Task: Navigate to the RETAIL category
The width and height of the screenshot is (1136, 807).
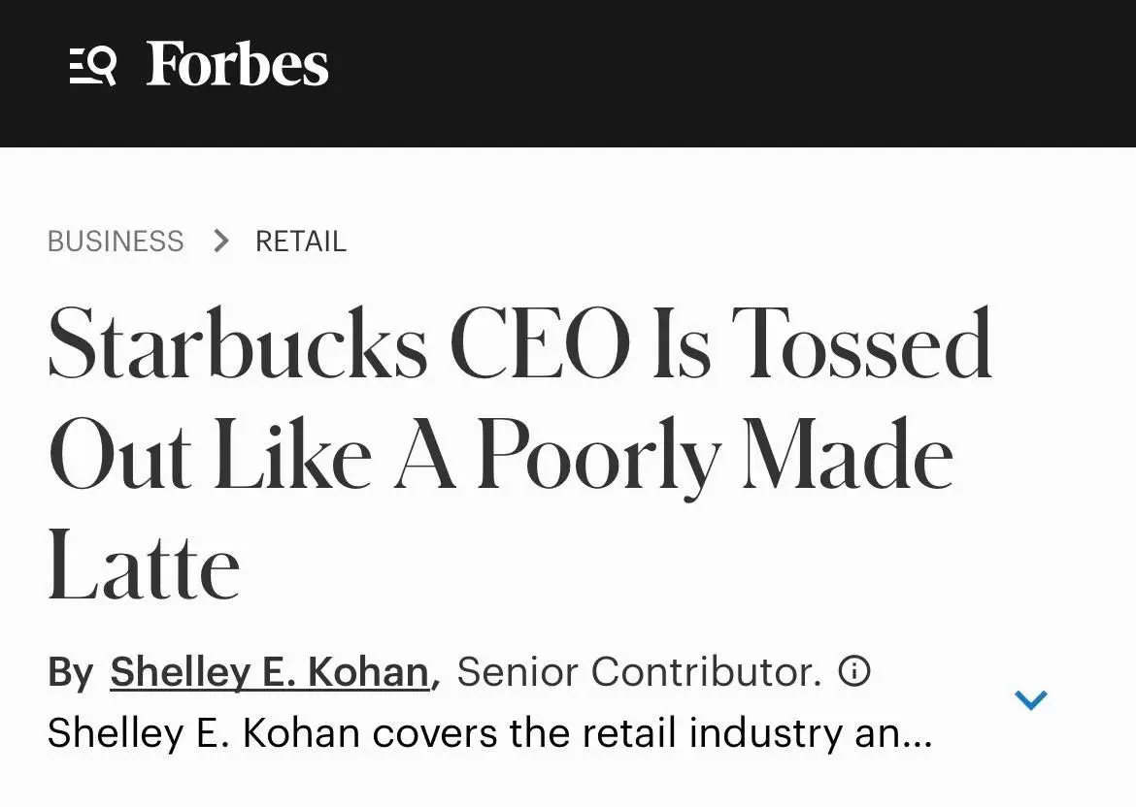Action: [x=300, y=241]
